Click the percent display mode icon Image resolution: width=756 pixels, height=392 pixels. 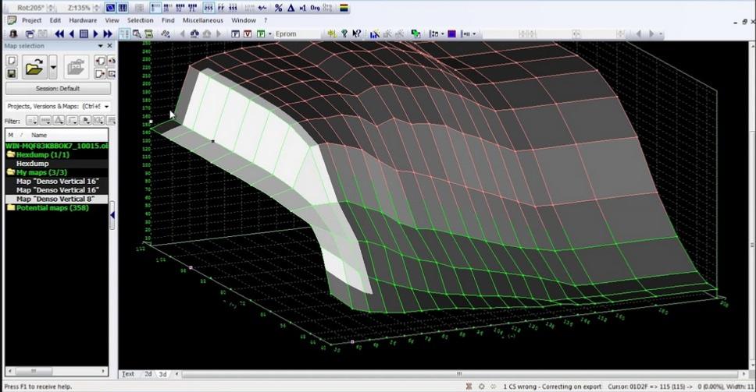[278, 8]
